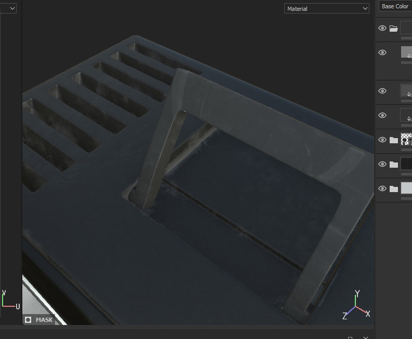Expand the folder next to the black thumbnail
Screen dimensions: 412x339
[x=393, y=165]
